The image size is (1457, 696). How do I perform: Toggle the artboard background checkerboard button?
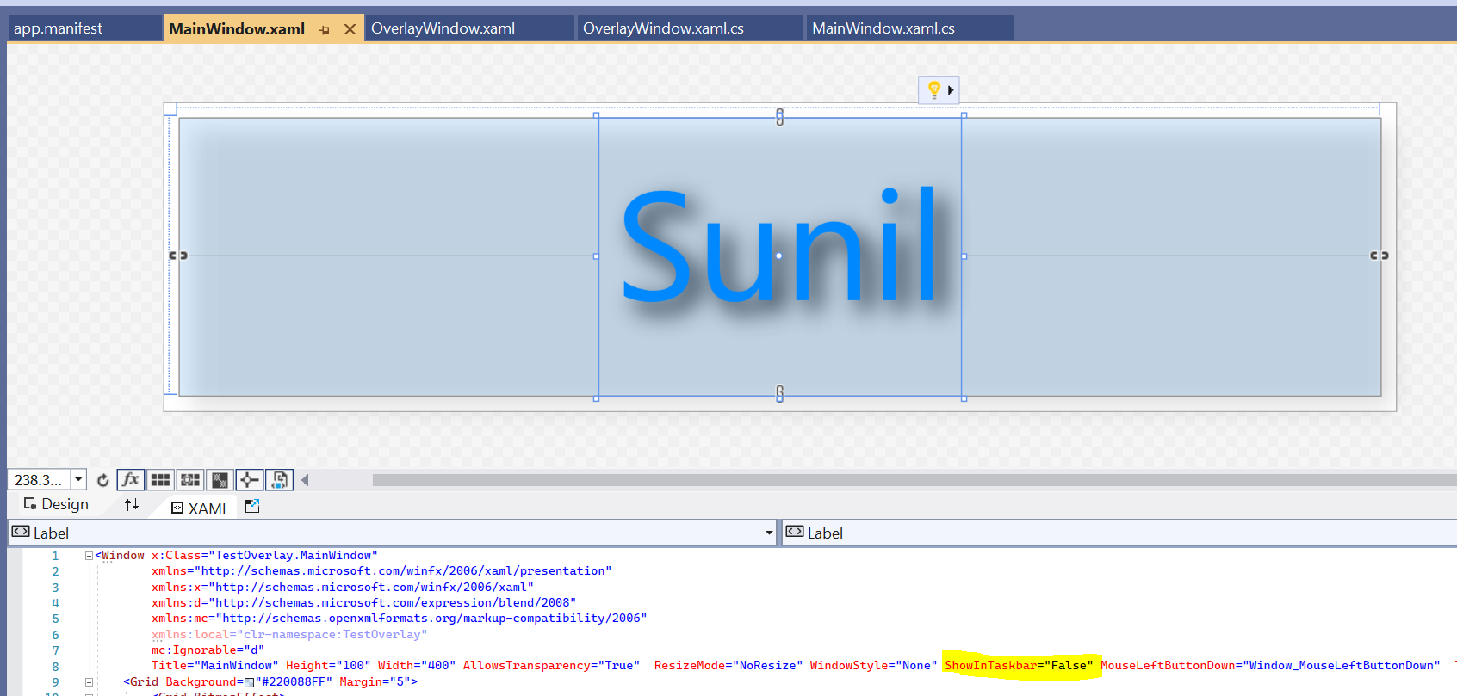(x=220, y=479)
